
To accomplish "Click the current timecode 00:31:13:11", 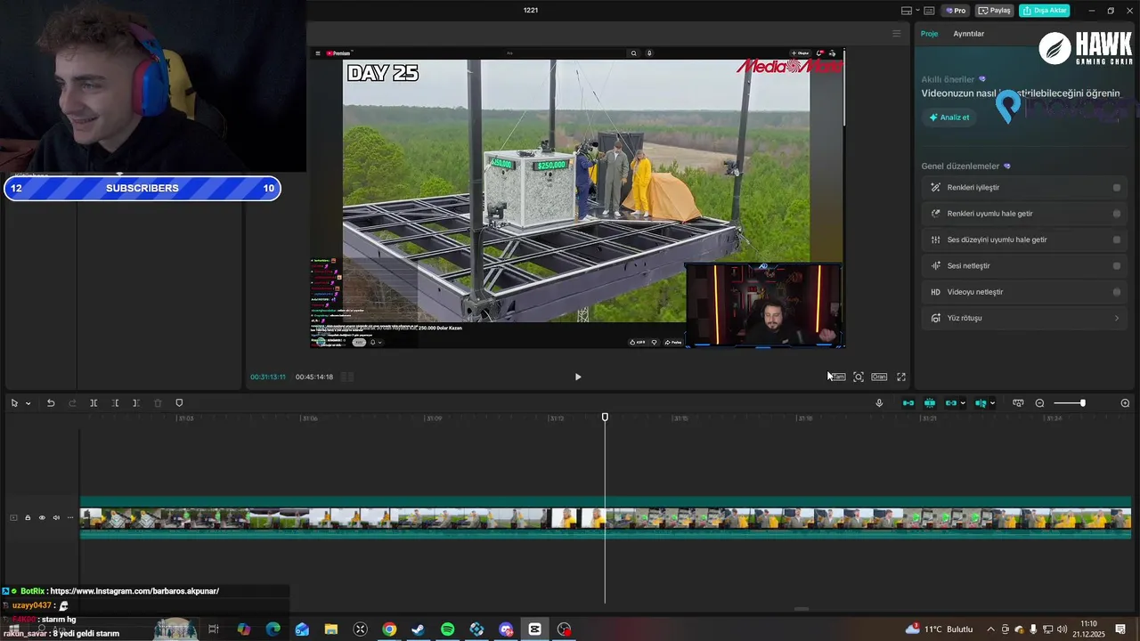I will click(268, 377).
